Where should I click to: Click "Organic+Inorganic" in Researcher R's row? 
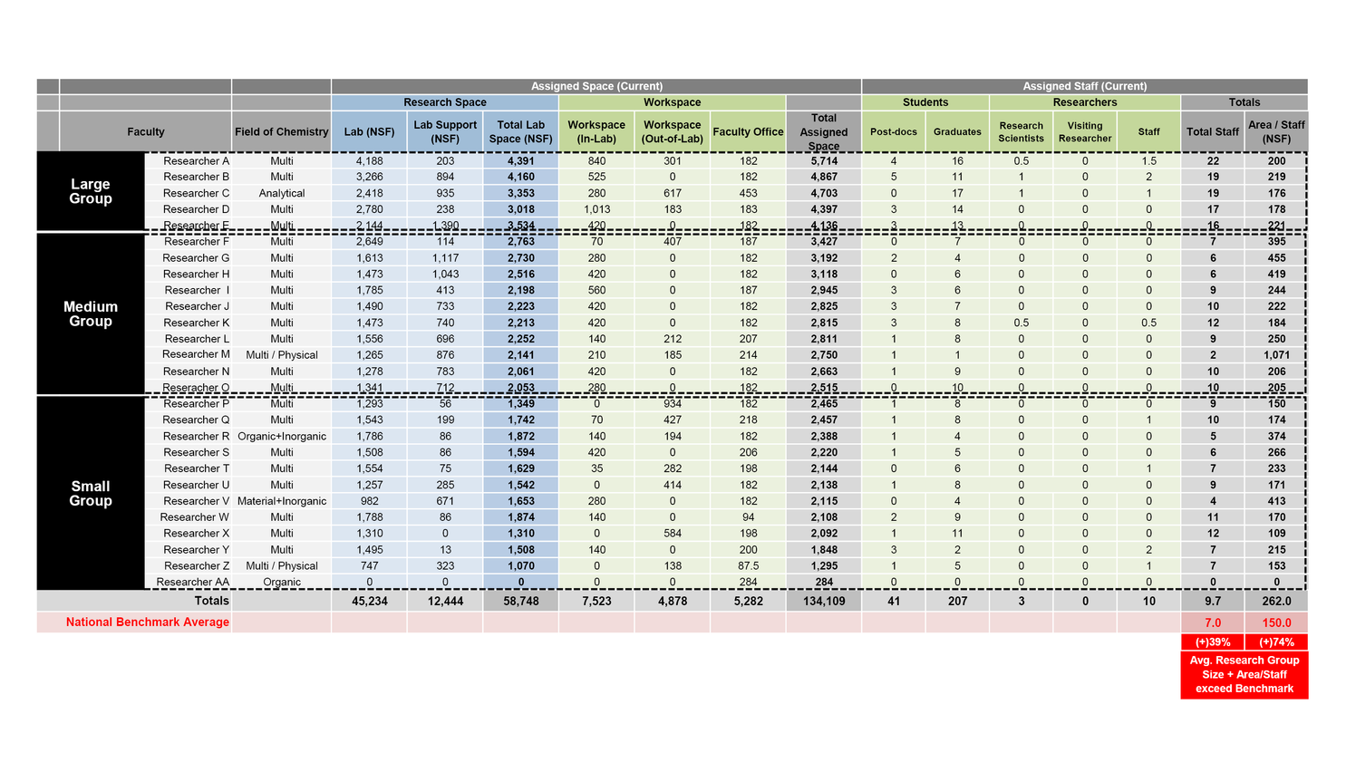pyautogui.click(x=281, y=436)
